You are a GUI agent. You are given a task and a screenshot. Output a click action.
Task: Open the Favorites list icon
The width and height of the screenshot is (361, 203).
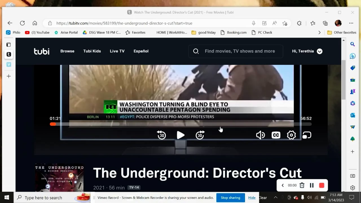[313, 23]
